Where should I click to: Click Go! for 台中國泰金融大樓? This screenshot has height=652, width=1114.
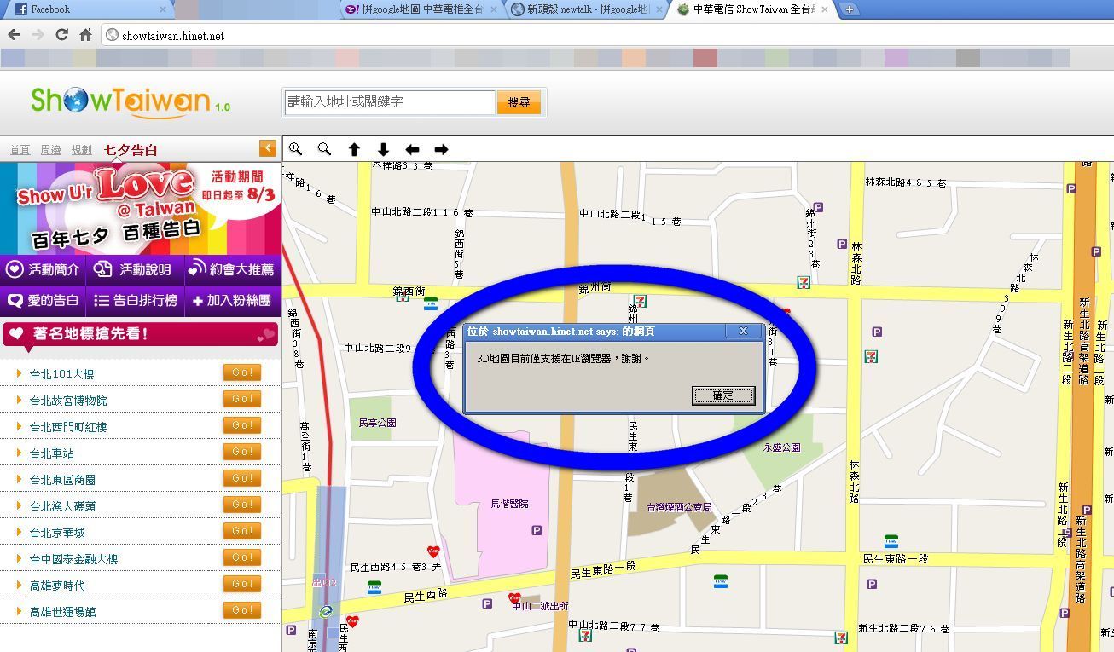pos(242,557)
